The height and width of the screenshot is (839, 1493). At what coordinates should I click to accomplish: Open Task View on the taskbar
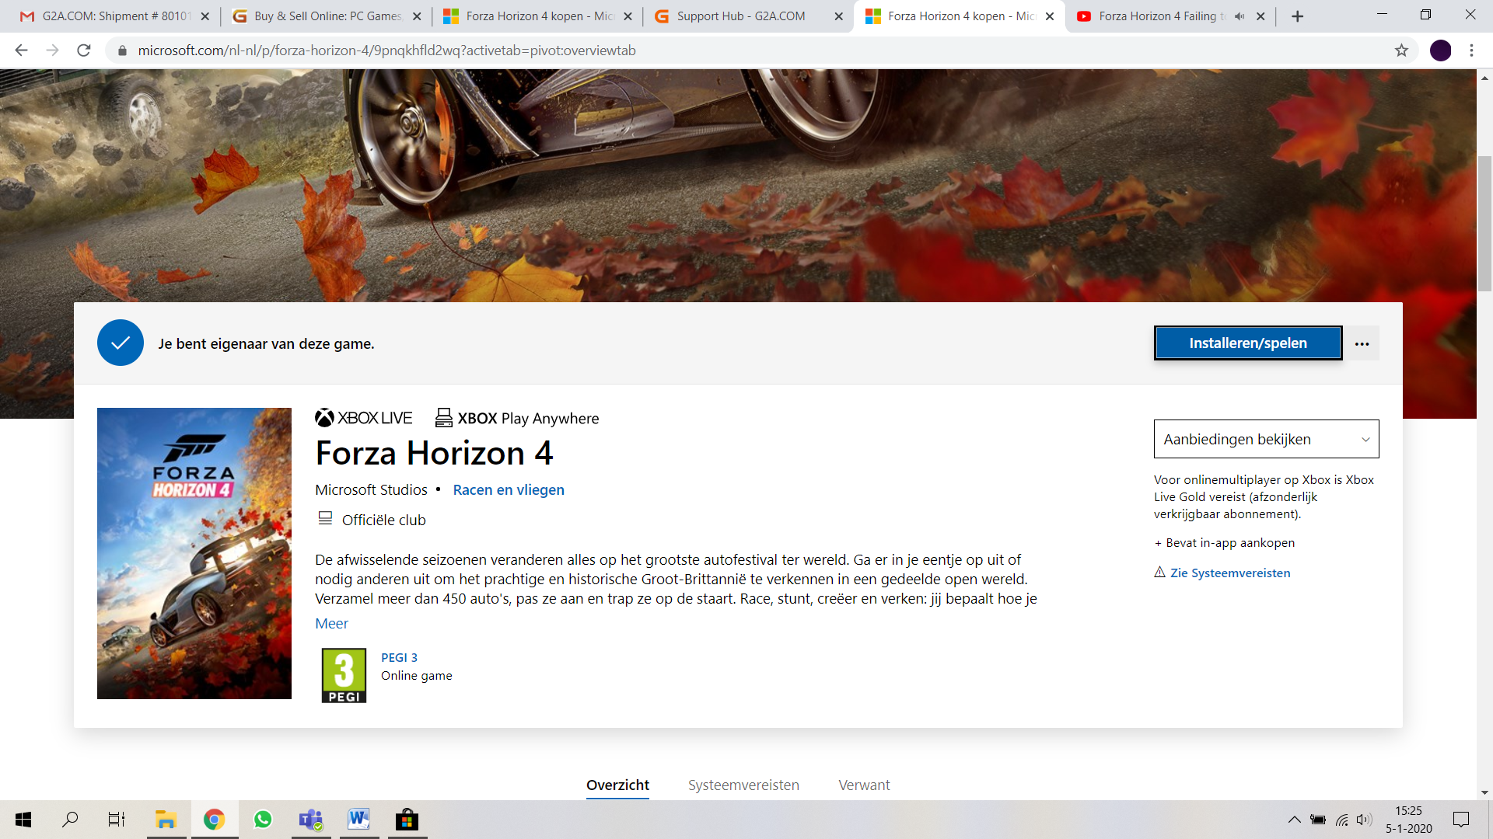tap(117, 820)
